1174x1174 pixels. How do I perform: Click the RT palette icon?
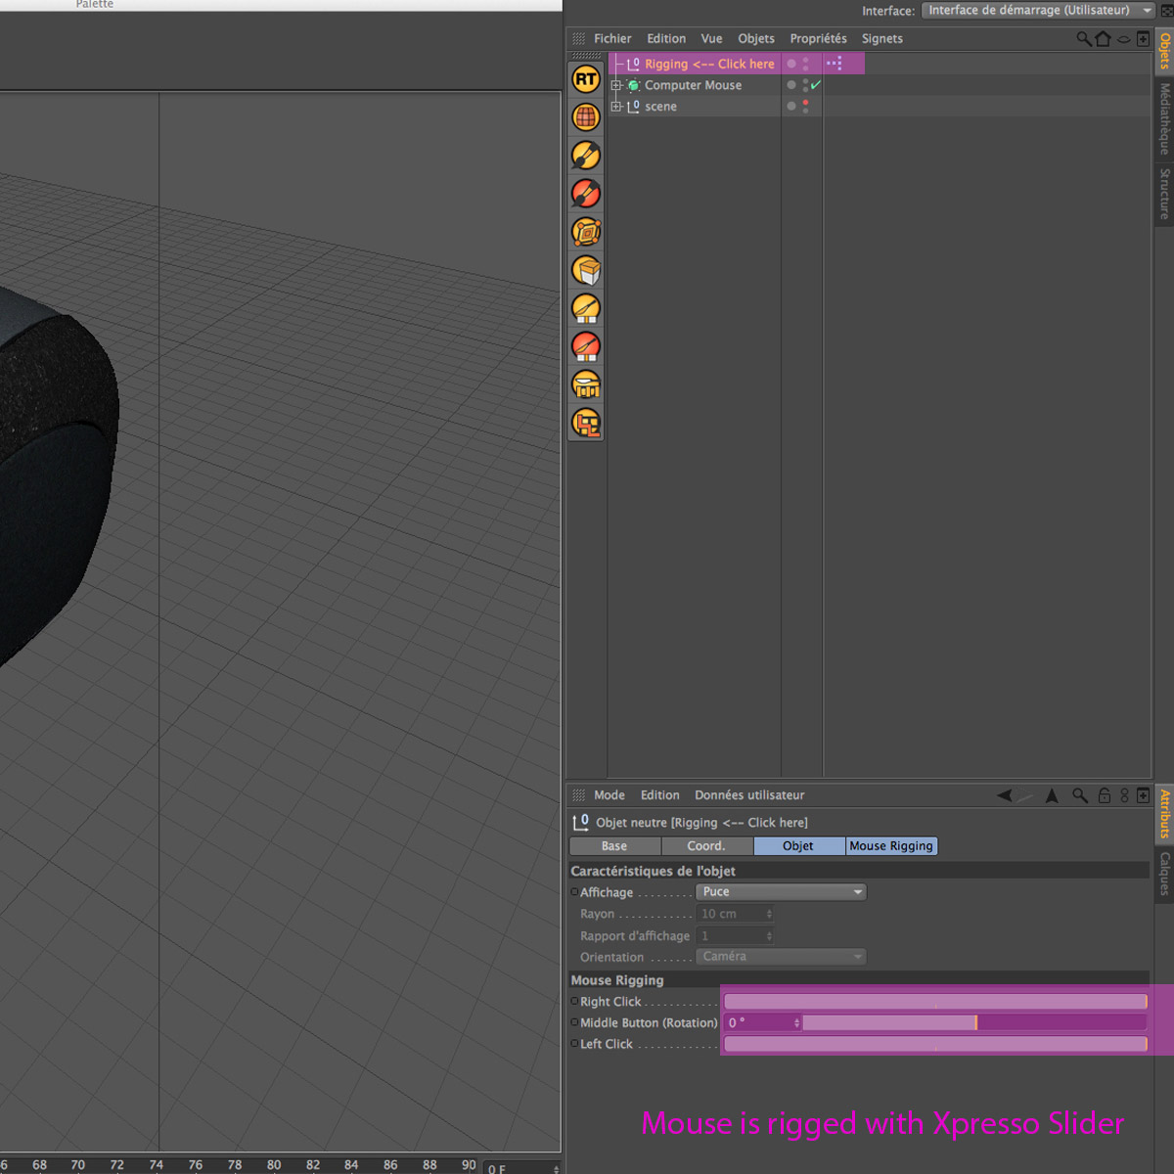coord(586,79)
